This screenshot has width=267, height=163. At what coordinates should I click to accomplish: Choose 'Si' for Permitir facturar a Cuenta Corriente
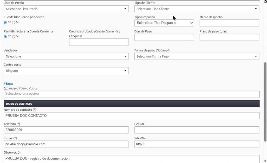14,37
